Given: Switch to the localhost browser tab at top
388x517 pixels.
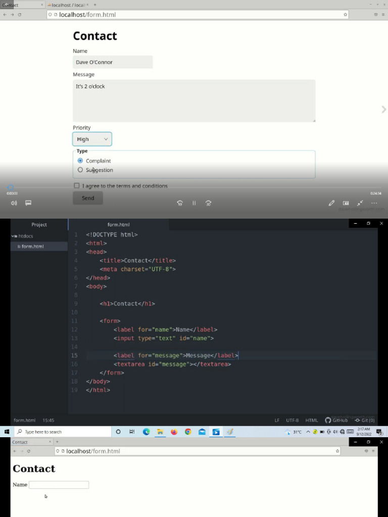Looking at the screenshot, I should pyautogui.click(x=66, y=5).
